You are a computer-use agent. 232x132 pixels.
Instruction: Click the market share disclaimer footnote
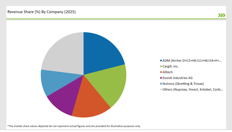74,126
